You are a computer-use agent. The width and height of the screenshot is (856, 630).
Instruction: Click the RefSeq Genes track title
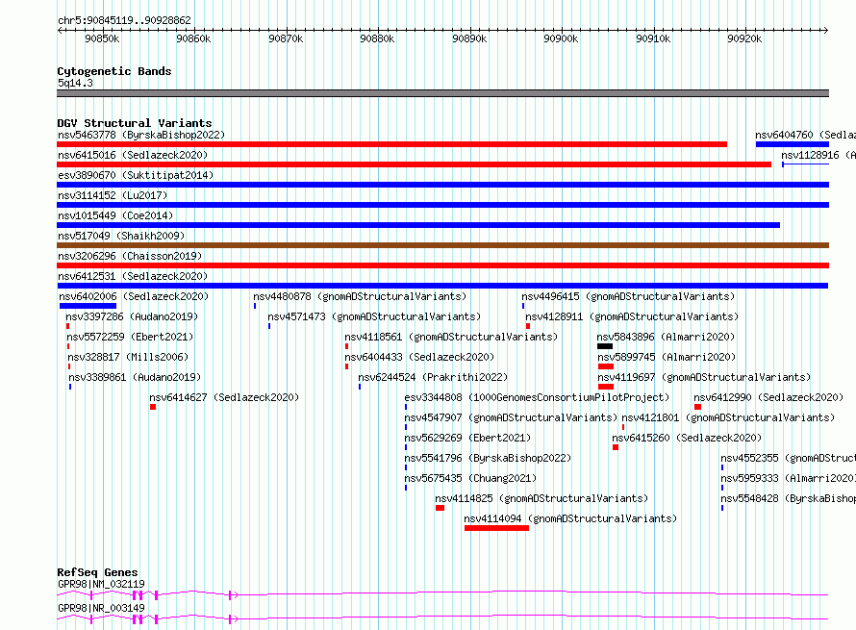[97, 572]
